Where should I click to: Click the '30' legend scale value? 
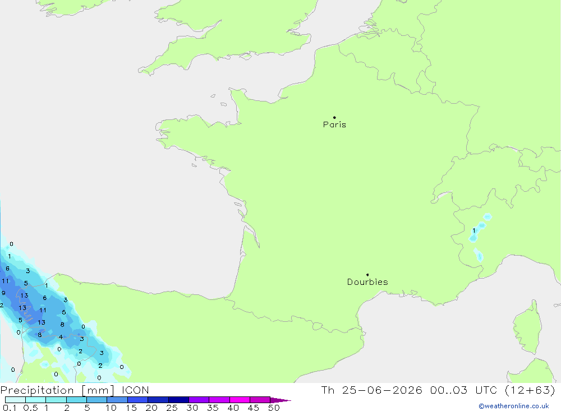(192, 408)
